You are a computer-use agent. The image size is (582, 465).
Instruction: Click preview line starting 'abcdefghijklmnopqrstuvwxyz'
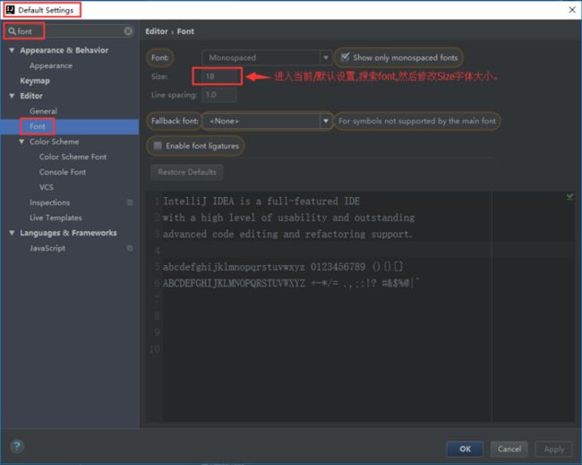click(283, 267)
